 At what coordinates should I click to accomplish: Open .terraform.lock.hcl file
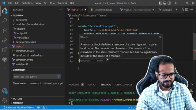pos(25,42)
